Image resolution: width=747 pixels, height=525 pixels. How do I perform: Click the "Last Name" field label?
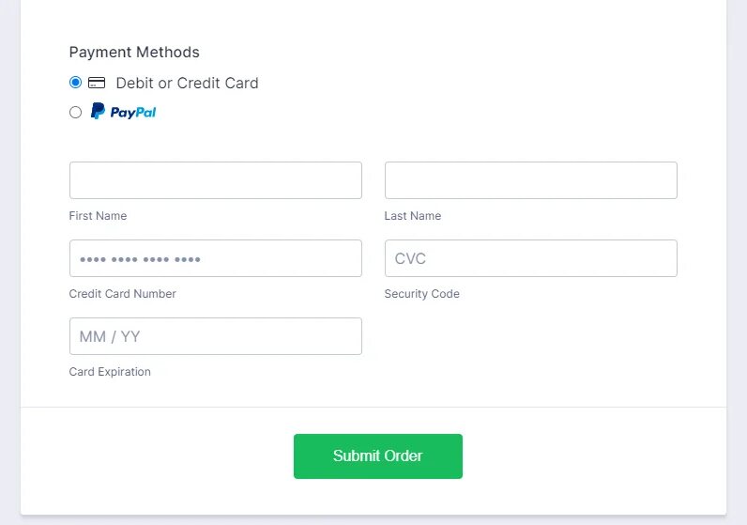(412, 216)
